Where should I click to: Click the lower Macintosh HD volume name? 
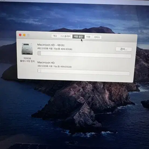click(46, 62)
